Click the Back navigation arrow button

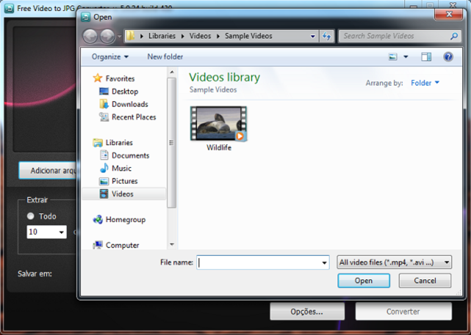click(x=90, y=36)
